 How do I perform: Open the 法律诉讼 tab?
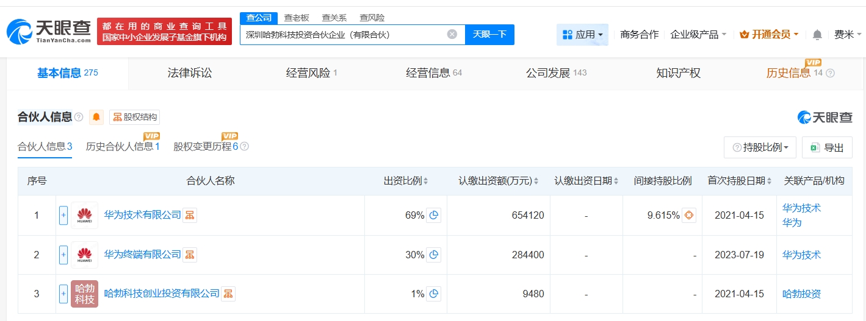[190, 73]
